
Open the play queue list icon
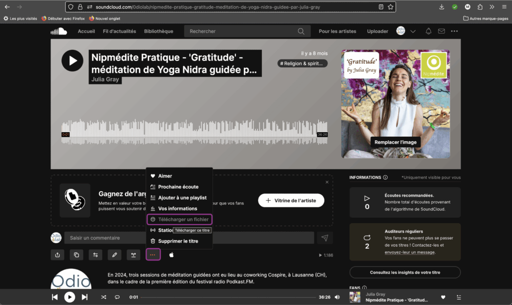point(459,297)
